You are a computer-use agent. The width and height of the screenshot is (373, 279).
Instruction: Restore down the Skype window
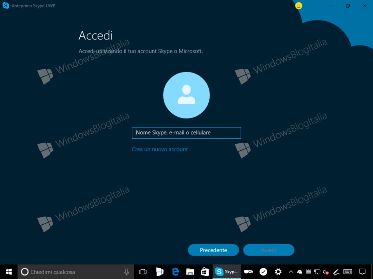click(348, 6)
